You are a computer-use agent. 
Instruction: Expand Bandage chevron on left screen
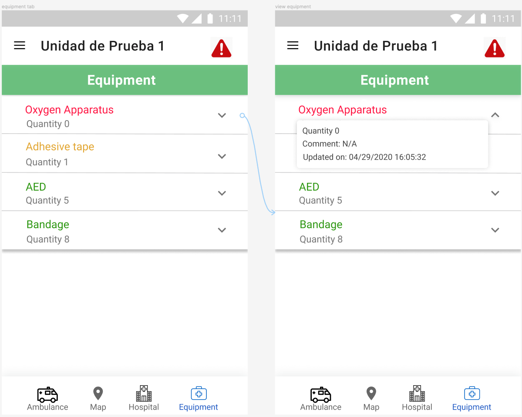[222, 230]
